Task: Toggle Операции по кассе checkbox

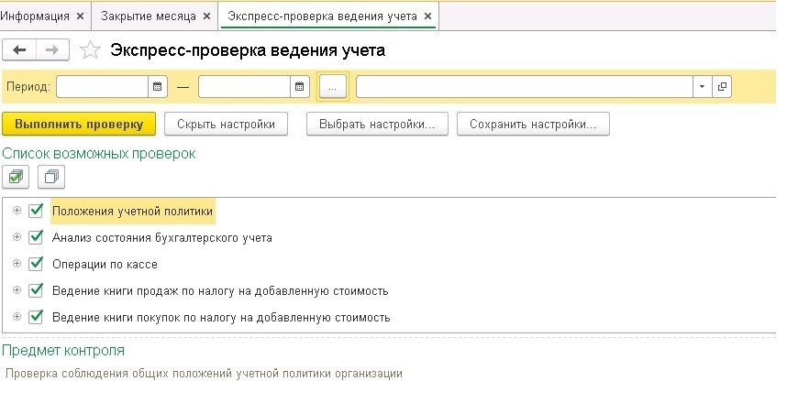Action: (x=36, y=264)
